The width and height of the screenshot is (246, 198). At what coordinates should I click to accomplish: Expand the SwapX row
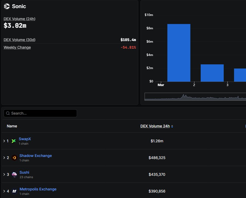click(4, 141)
